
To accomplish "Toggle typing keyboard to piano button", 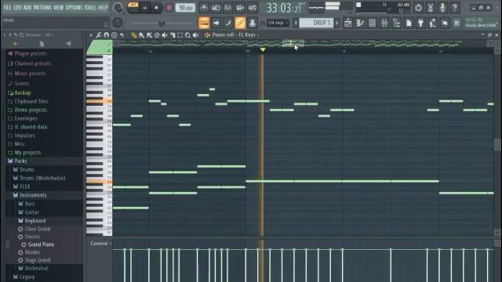I will (x=204, y=23).
